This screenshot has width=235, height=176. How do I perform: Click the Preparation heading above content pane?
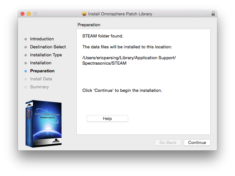pyautogui.click(x=89, y=25)
